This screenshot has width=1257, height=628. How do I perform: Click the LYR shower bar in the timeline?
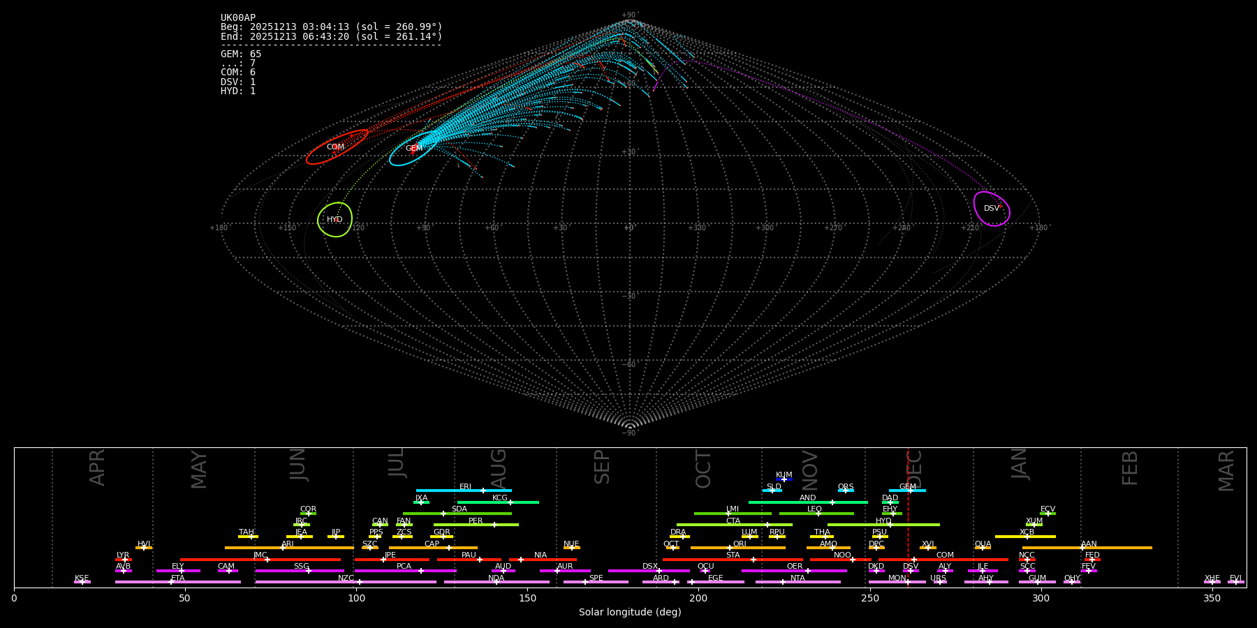[124, 559]
